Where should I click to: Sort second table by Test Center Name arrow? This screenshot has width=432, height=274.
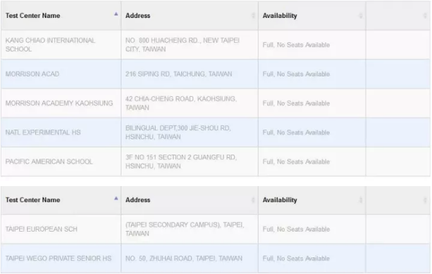click(116, 198)
